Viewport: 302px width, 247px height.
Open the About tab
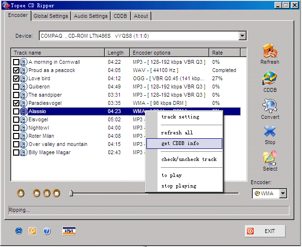click(x=141, y=16)
